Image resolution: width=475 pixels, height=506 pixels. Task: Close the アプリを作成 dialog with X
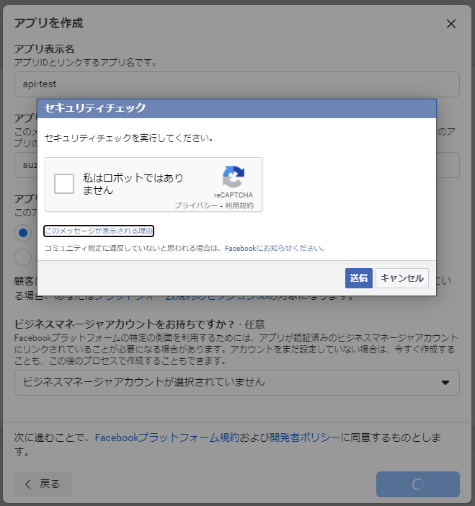[450, 24]
